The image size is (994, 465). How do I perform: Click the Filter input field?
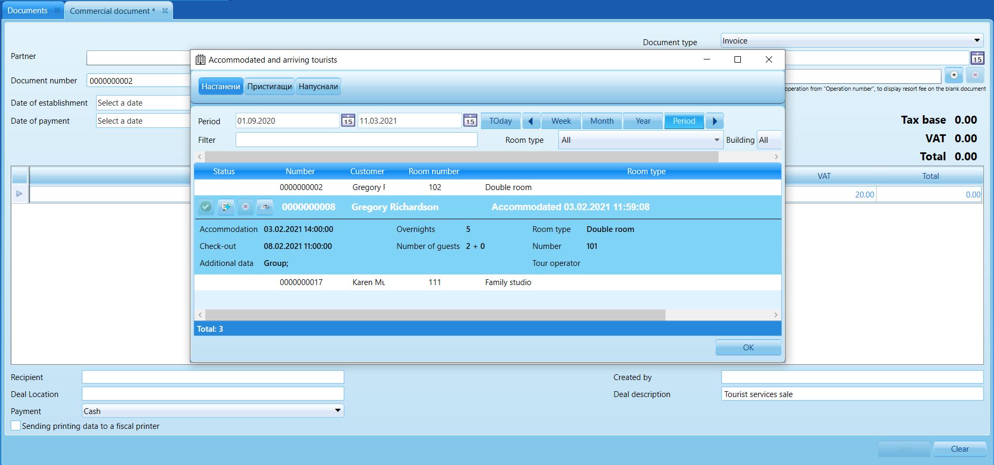tap(356, 140)
